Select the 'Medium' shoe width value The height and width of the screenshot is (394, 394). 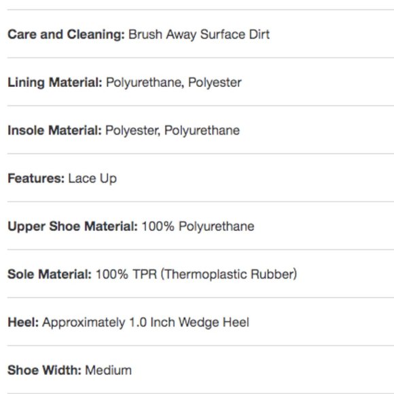click(108, 370)
